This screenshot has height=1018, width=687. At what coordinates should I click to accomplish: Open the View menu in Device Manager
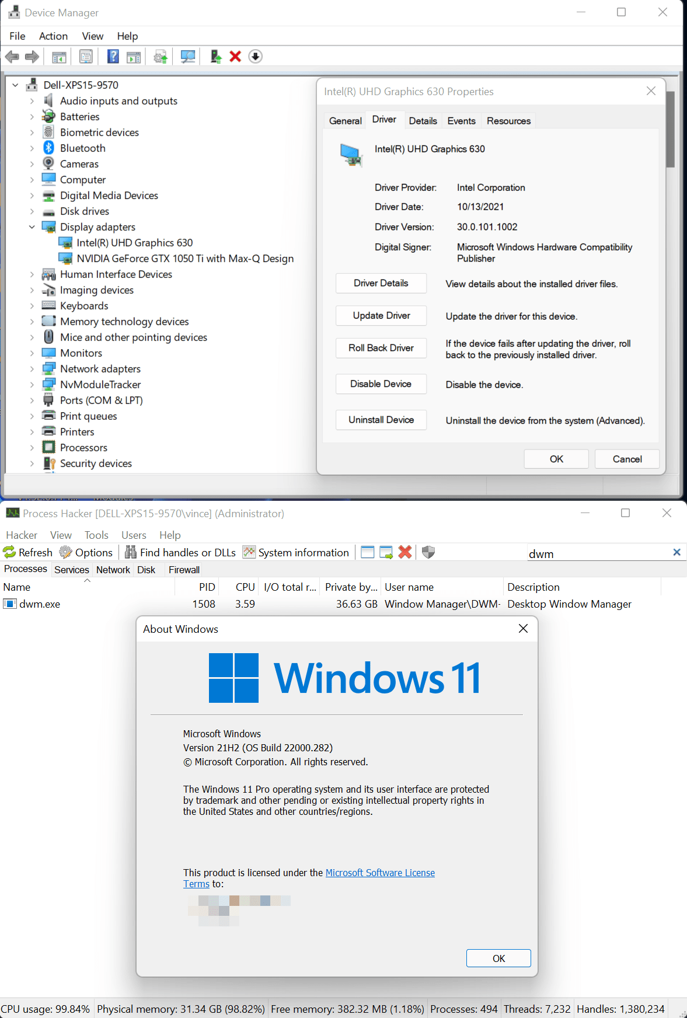[92, 36]
